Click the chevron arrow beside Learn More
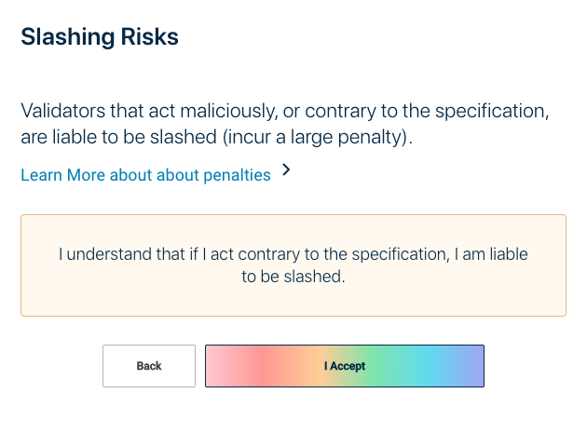587x434 pixels. [x=286, y=170]
